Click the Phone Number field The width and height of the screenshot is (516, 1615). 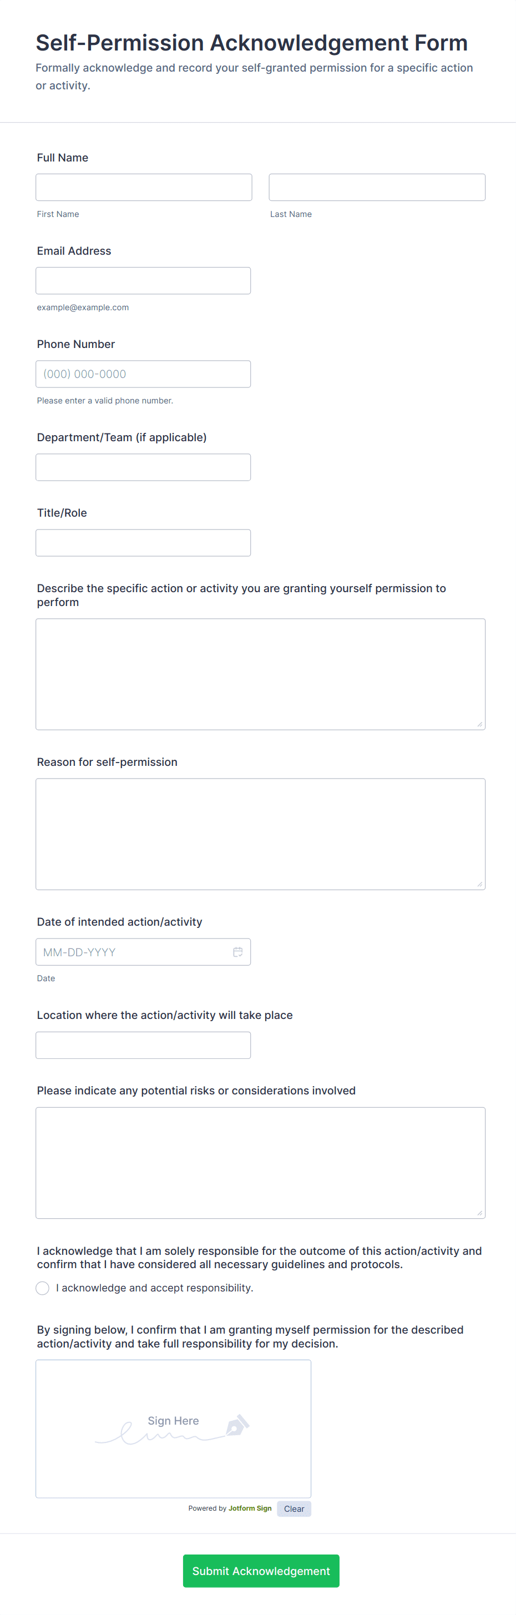(143, 374)
